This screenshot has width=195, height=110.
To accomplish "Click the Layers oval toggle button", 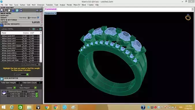I will click(34, 22).
